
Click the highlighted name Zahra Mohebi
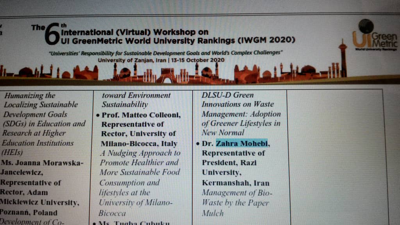click(242, 144)
